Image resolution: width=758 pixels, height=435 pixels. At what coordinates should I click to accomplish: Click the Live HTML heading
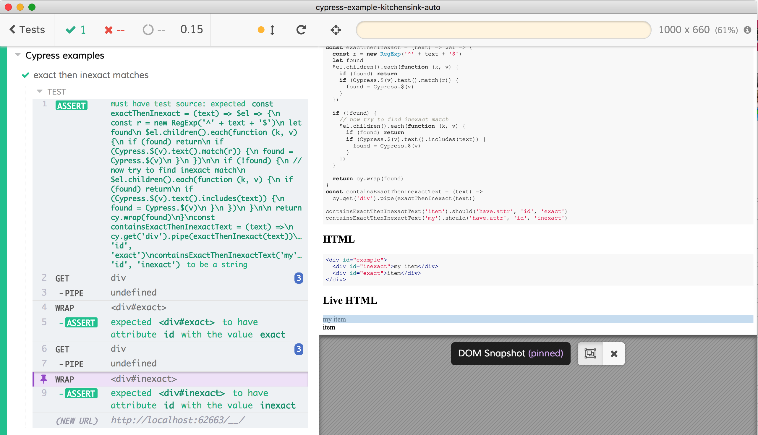350,300
